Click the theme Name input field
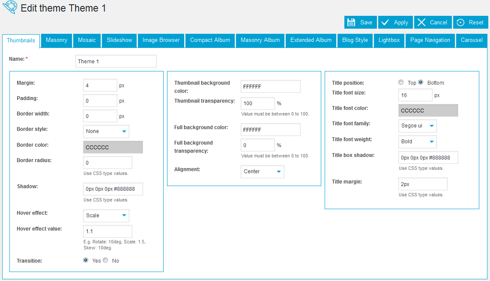 tap(116, 61)
